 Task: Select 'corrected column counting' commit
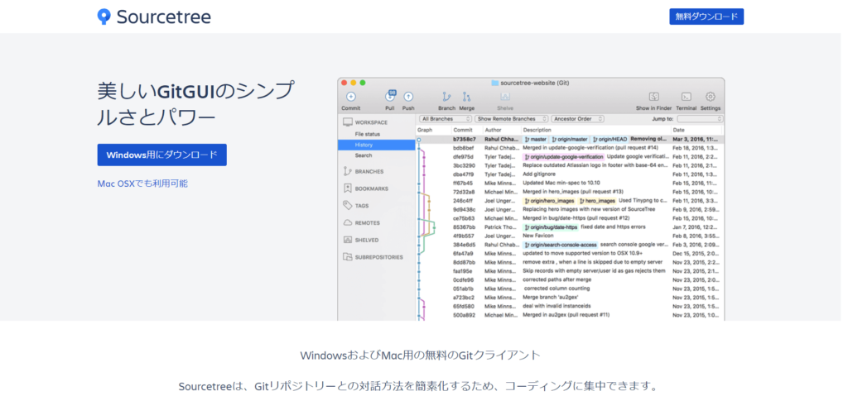[570, 289]
